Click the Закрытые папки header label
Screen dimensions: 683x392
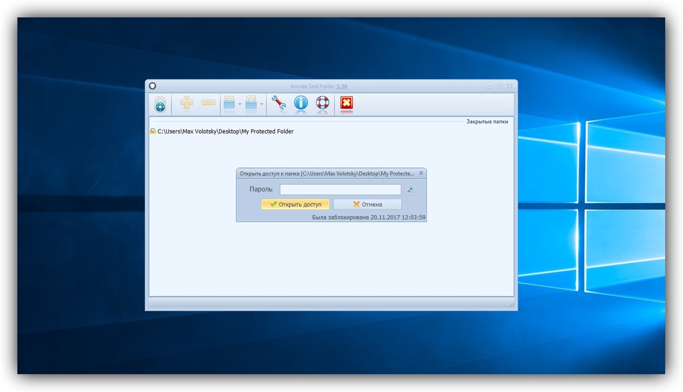pos(487,121)
